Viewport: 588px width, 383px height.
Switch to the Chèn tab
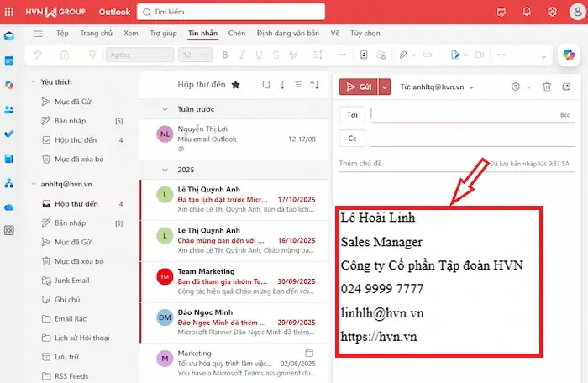click(237, 34)
